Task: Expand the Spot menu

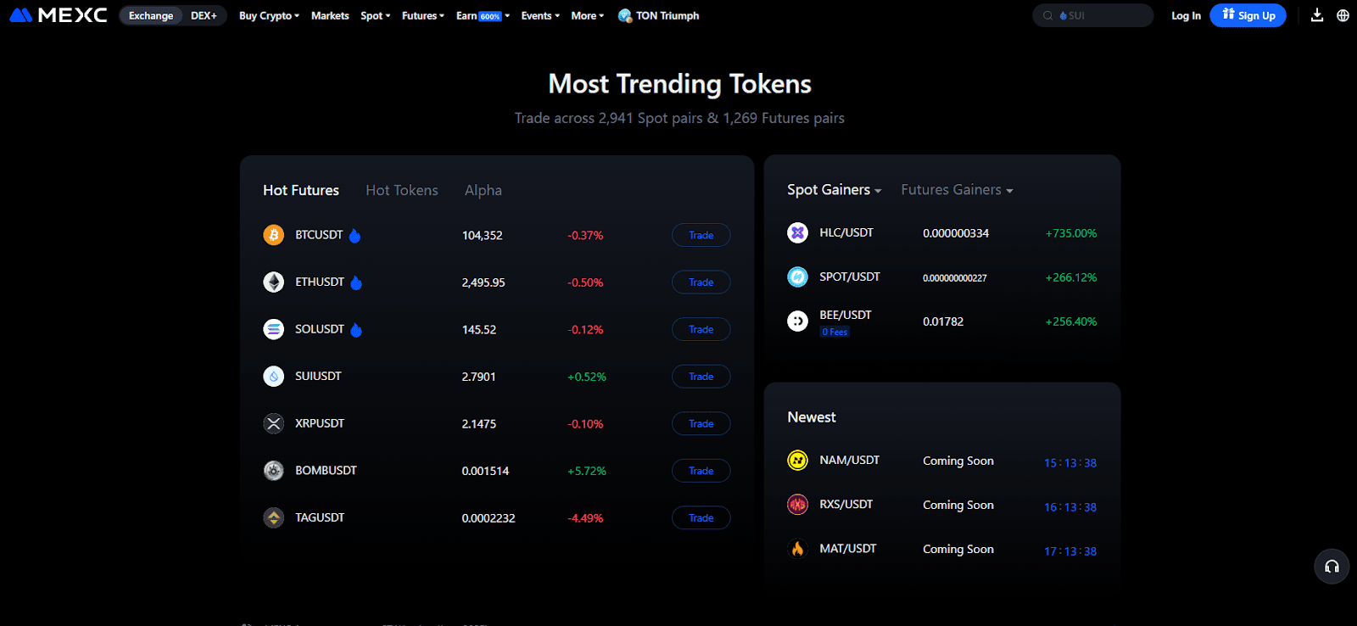Action: coord(375,15)
